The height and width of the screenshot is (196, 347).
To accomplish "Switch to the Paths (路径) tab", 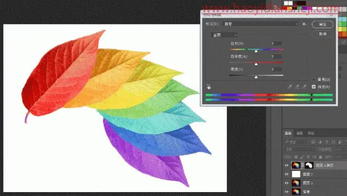I will pyautogui.click(x=311, y=133).
